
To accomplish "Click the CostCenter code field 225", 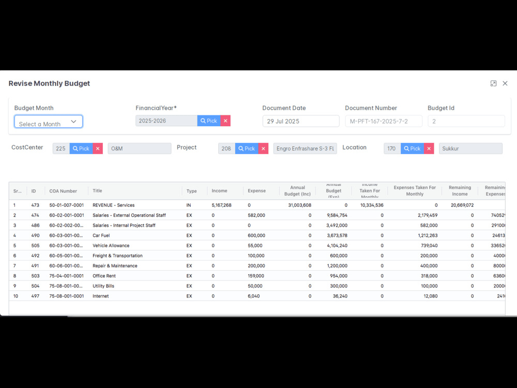I will point(61,148).
